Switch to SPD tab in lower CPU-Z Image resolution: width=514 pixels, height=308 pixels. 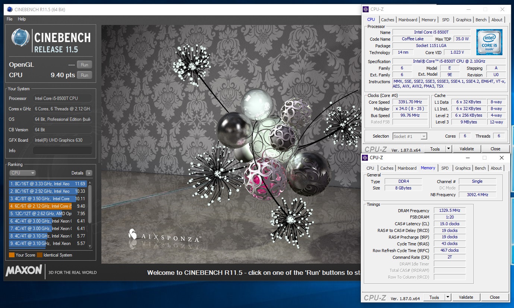click(x=445, y=168)
